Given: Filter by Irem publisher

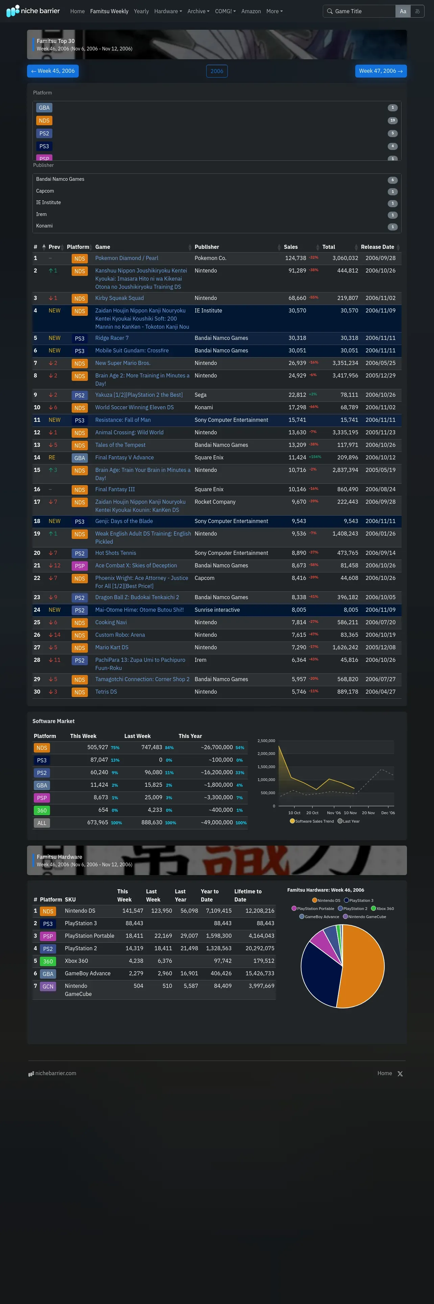Looking at the screenshot, I should [x=217, y=215].
